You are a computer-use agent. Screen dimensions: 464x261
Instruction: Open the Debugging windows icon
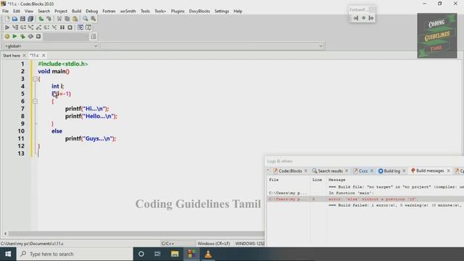click(80, 28)
